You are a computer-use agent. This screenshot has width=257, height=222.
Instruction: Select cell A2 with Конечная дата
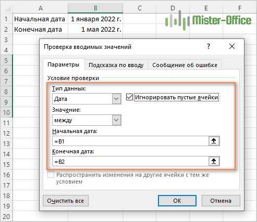40,29
